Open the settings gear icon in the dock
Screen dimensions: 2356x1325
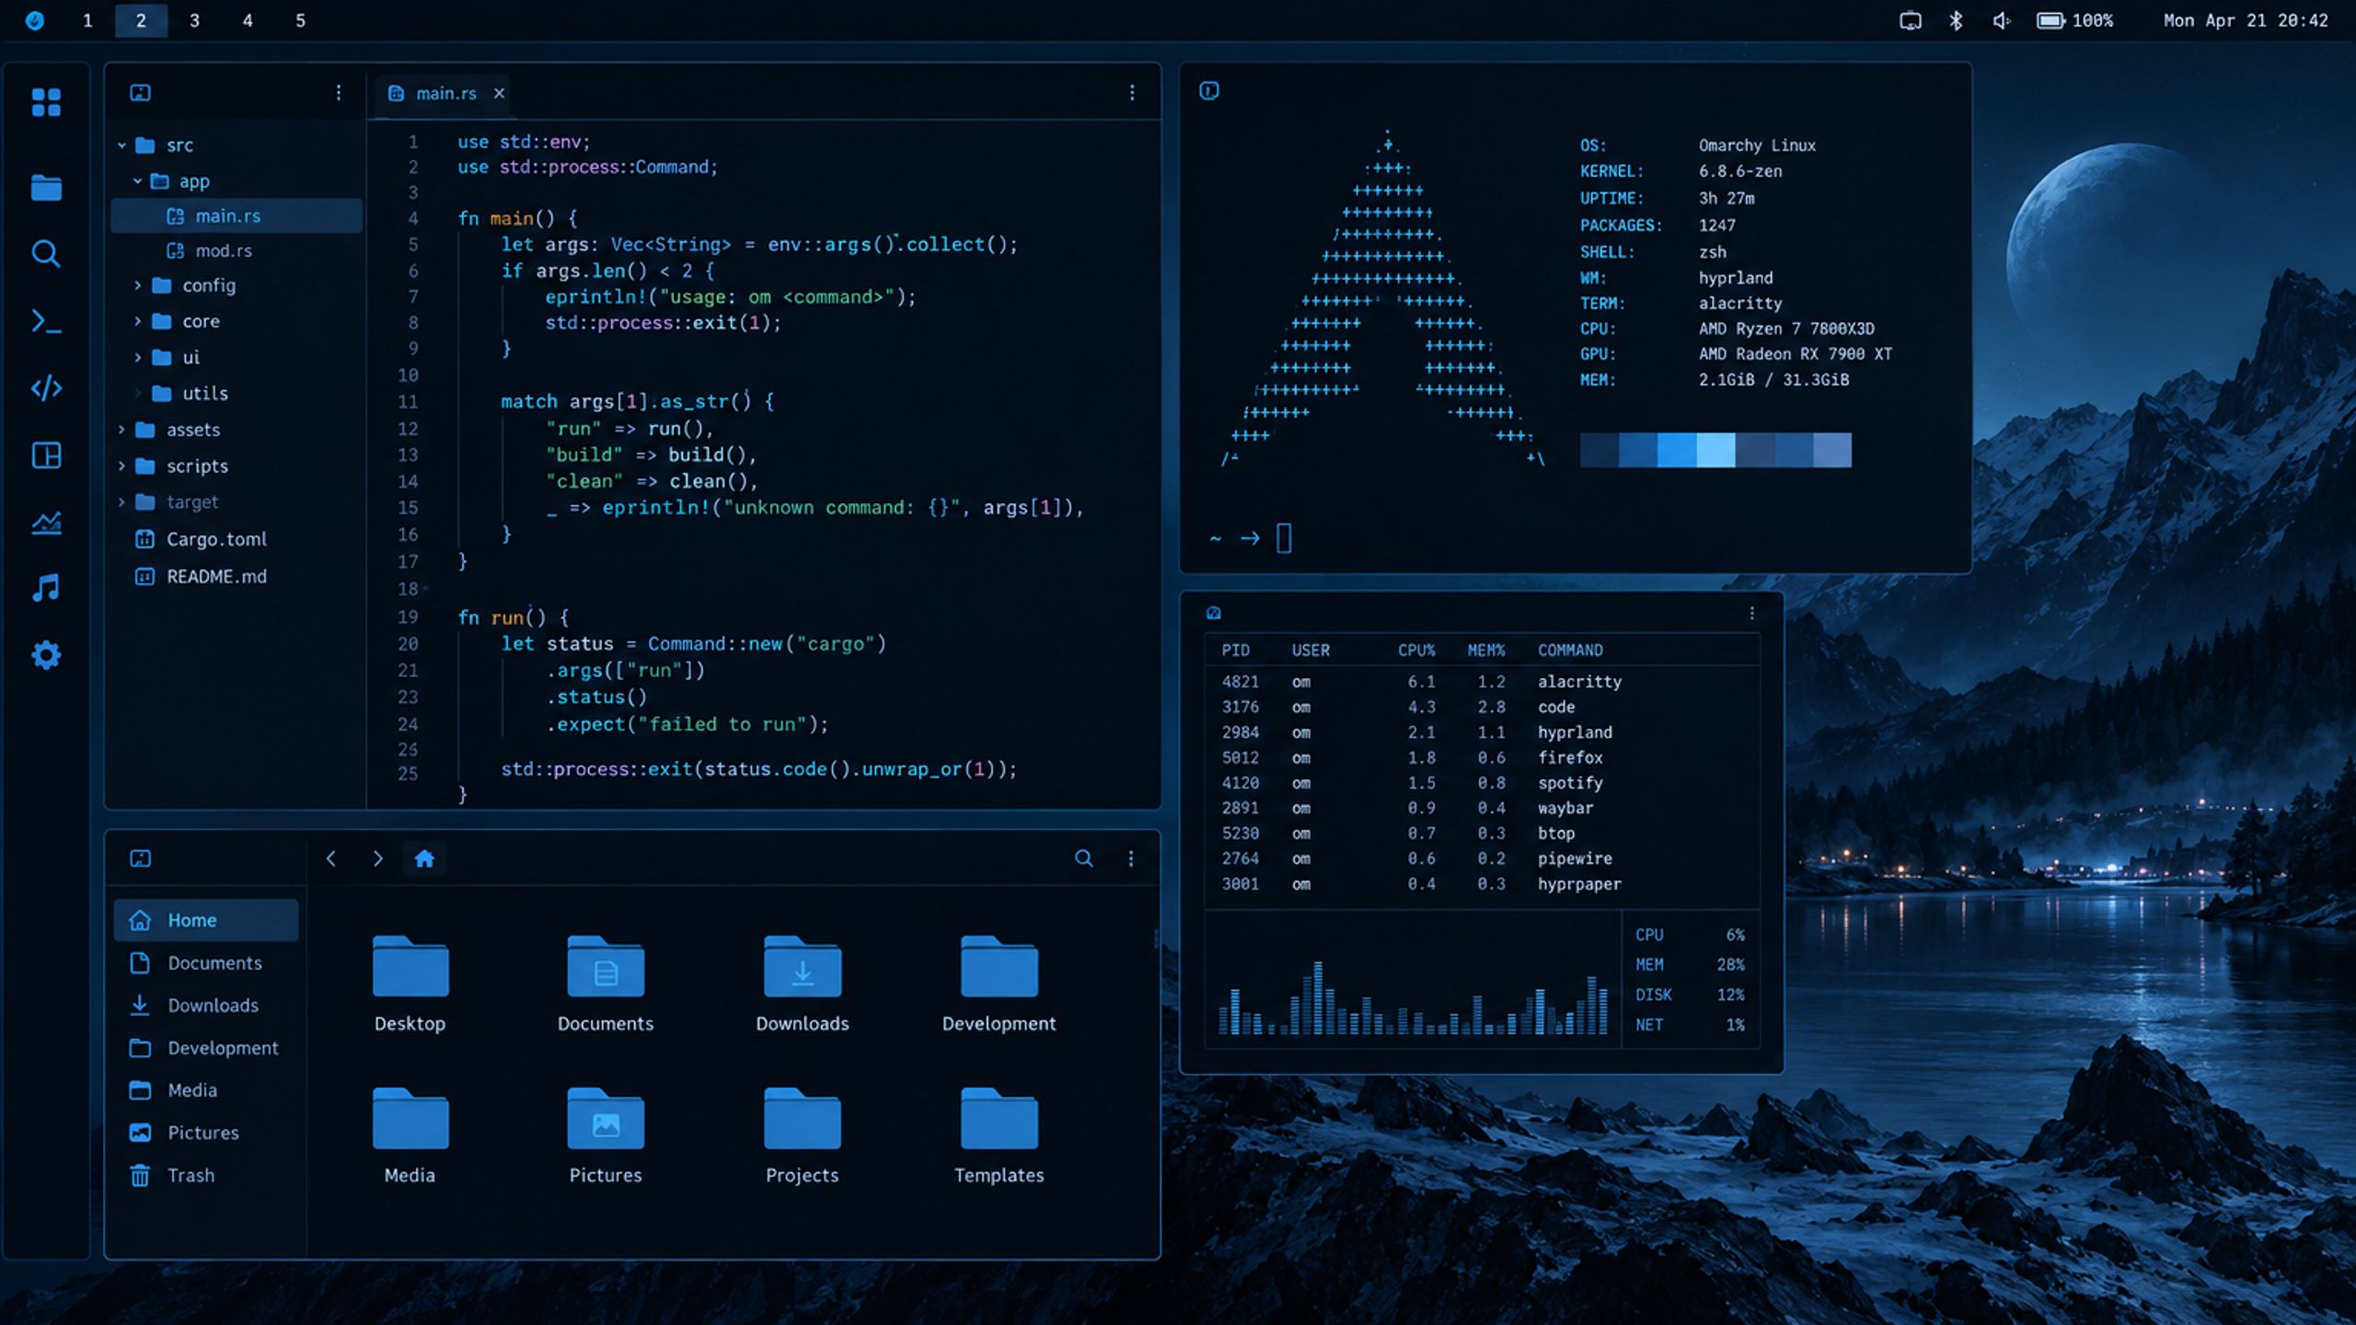[x=46, y=655]
